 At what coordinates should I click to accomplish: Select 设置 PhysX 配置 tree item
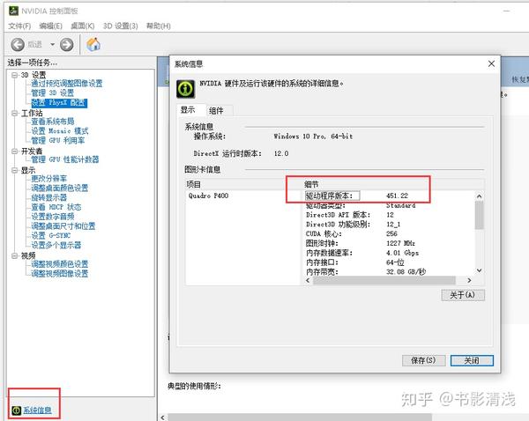59,102
